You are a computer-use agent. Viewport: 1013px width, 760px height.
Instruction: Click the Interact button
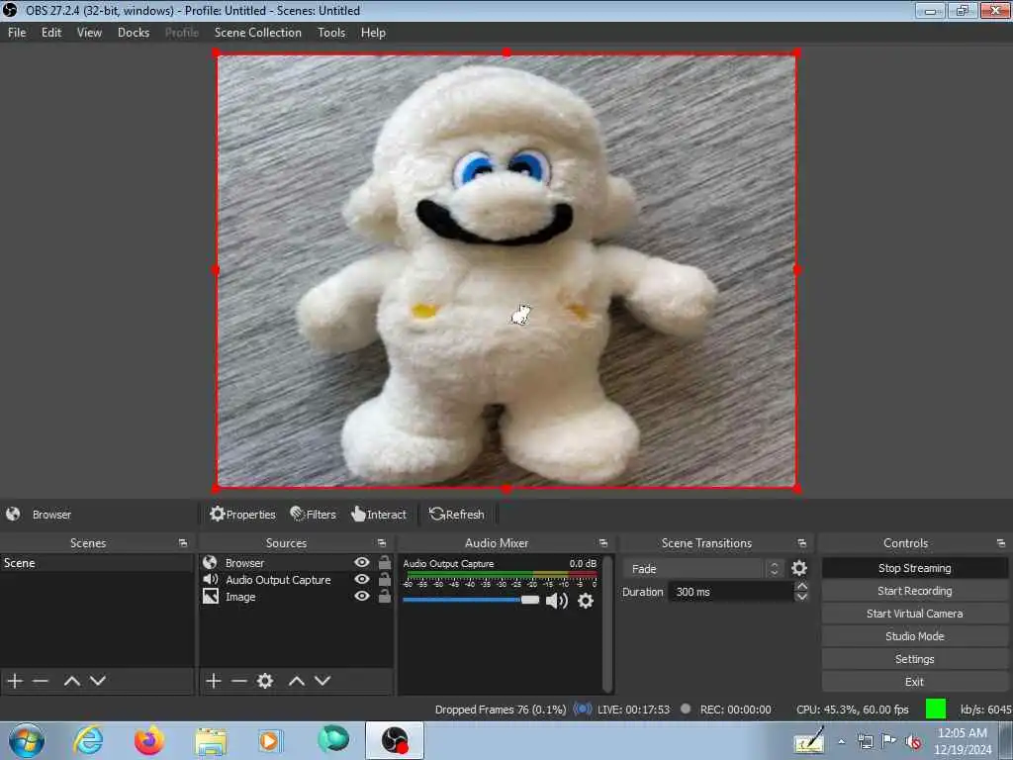click(379, 515)
